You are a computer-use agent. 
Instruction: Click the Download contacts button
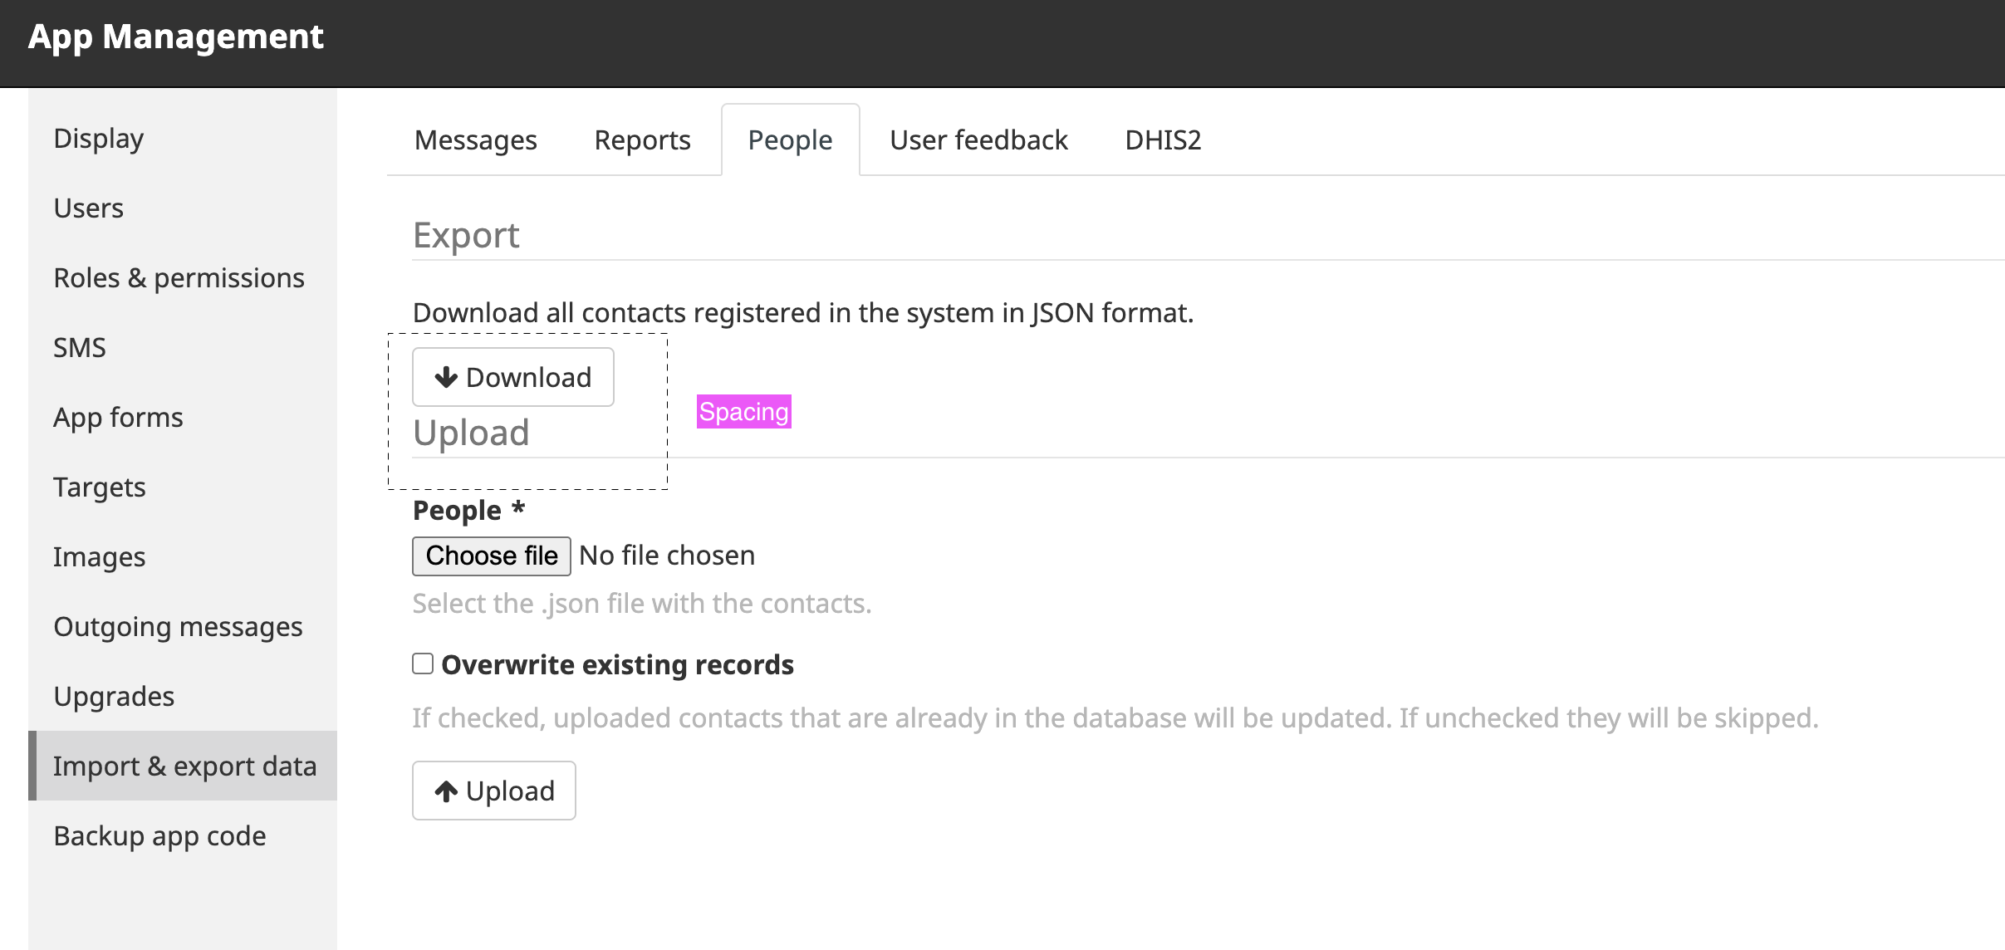pos(513,378)
